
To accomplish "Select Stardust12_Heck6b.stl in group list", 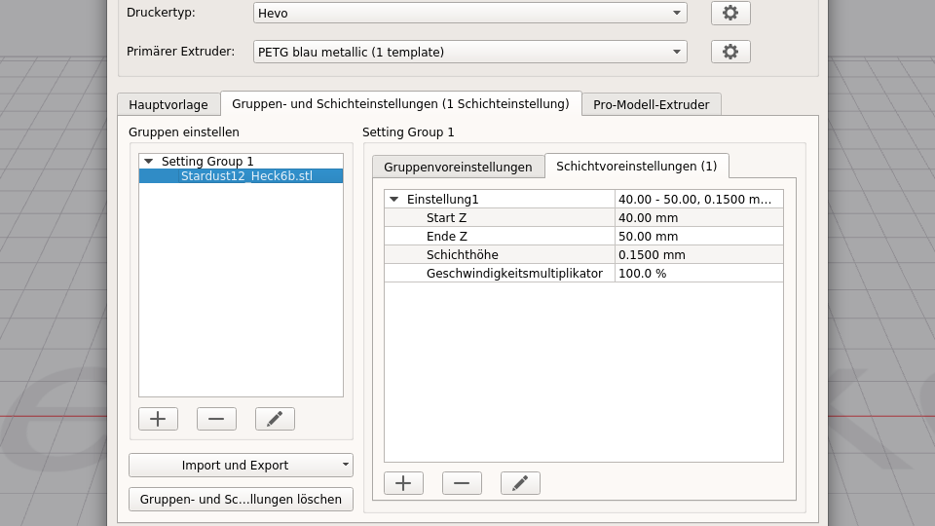I will click(x=246, y=176).
